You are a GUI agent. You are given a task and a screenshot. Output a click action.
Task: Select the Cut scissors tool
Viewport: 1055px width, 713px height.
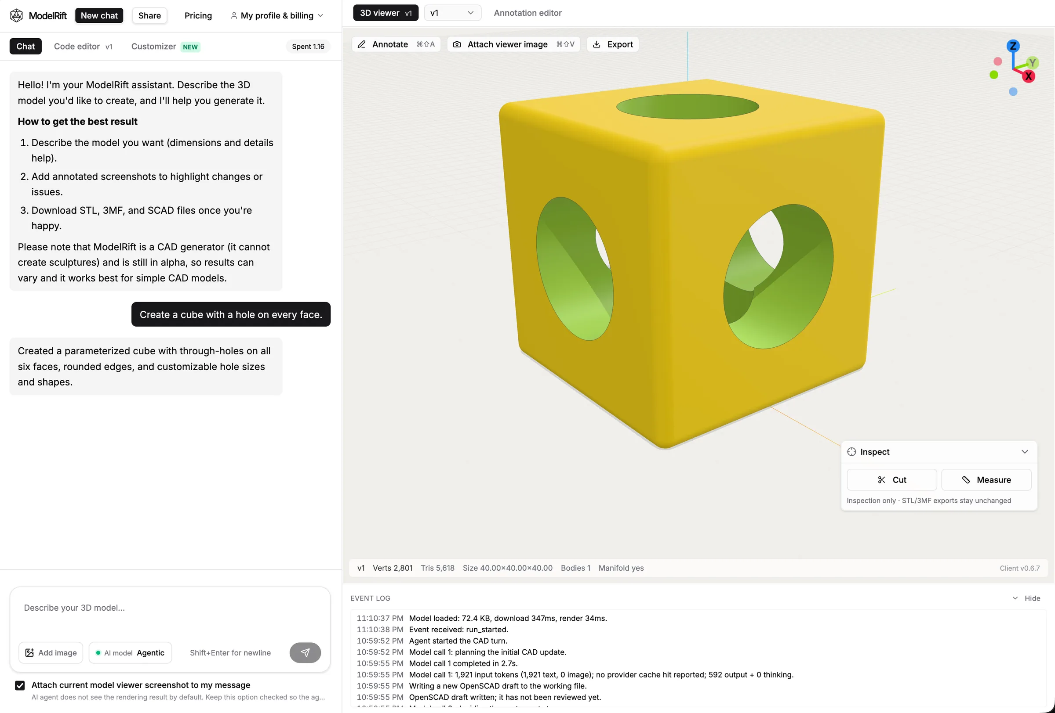pos(891,479)
